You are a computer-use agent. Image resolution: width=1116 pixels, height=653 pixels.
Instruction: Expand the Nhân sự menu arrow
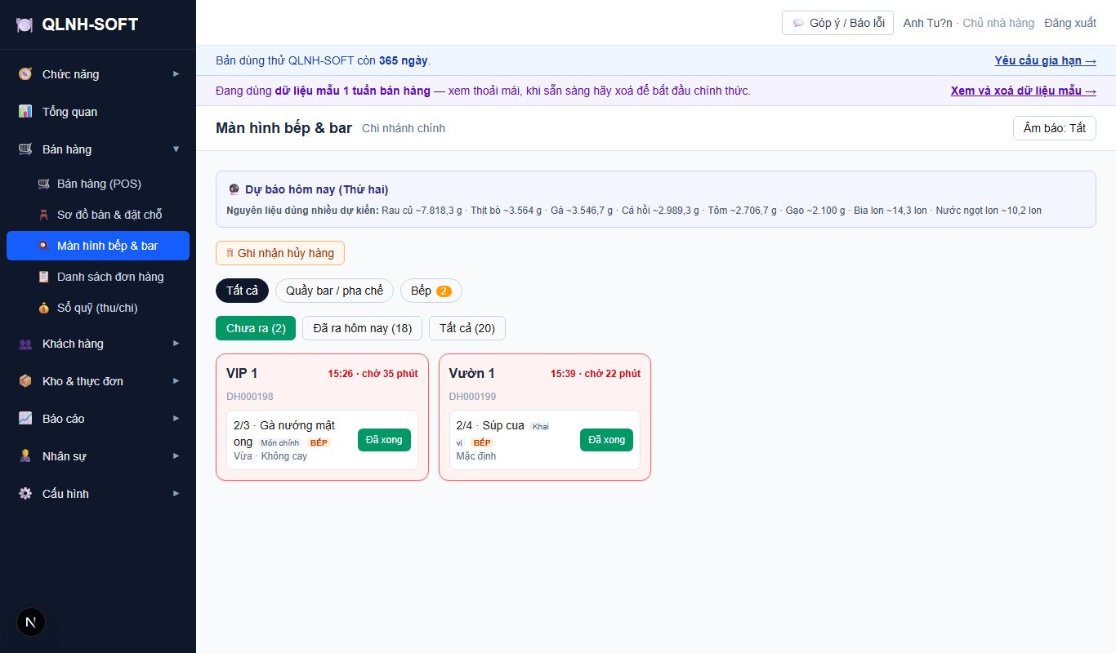click(x=176, y=456)
